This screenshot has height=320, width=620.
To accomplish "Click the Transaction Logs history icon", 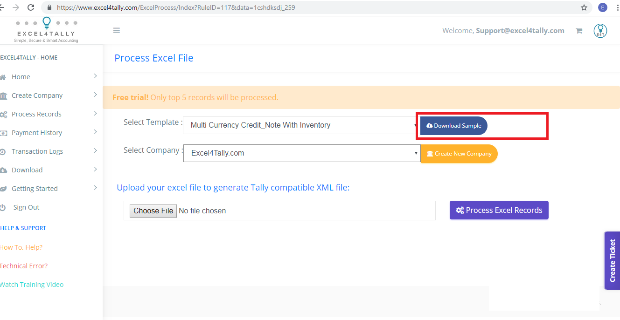I will pyautogui.click(x=3, y=152).
